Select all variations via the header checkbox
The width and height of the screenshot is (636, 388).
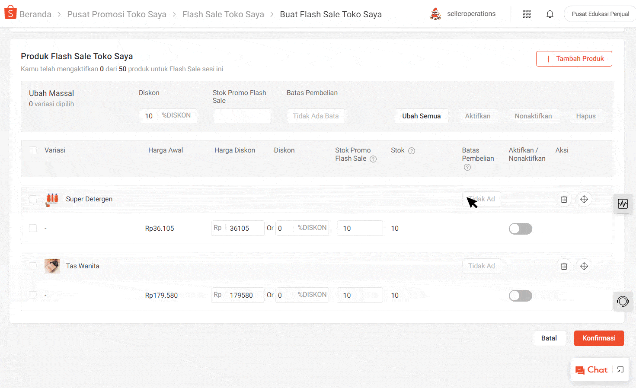coord(33,150)
